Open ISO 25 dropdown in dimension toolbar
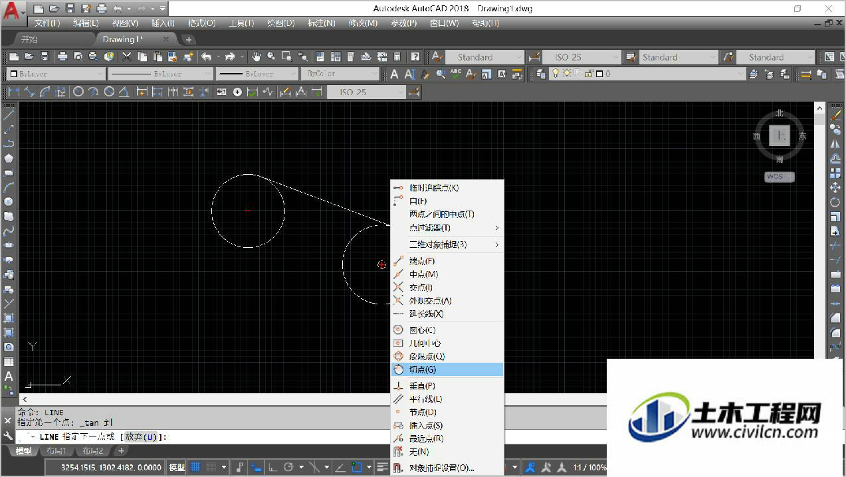Viewport: 846px width, 477px height. click(366, 92)
